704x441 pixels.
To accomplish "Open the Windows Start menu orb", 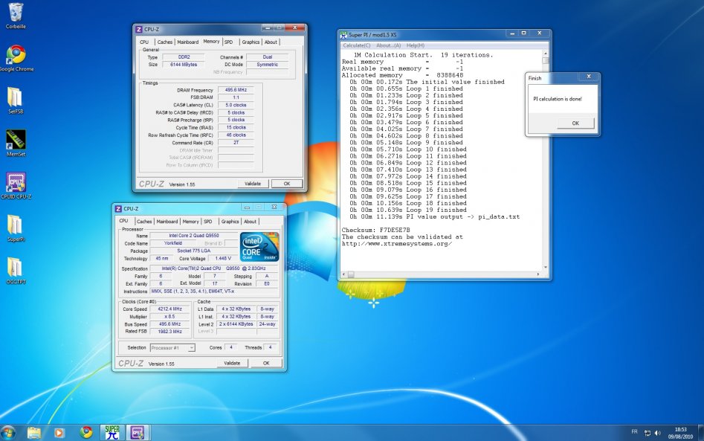I will (9, 431).
